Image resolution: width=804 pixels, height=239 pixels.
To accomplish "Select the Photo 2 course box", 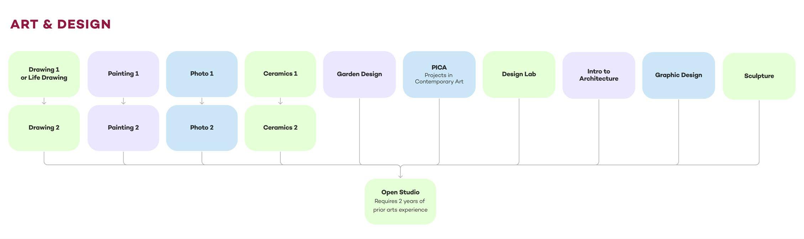I will [x=202, y=128].
